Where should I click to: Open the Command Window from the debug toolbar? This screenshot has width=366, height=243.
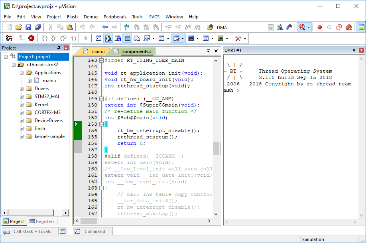tap(98, 38)
